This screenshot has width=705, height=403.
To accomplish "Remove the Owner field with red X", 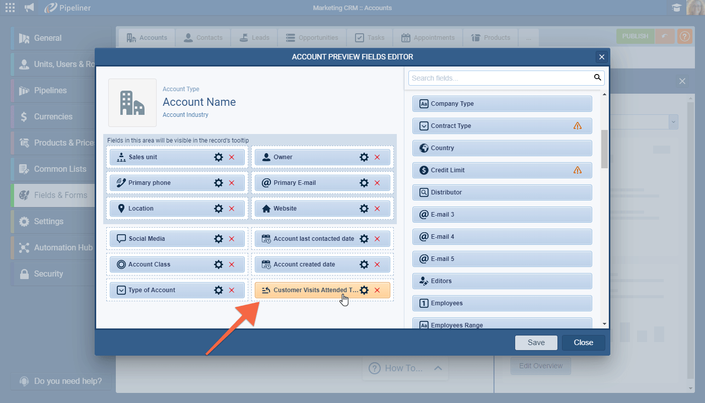I will click(x=377, y=157).
